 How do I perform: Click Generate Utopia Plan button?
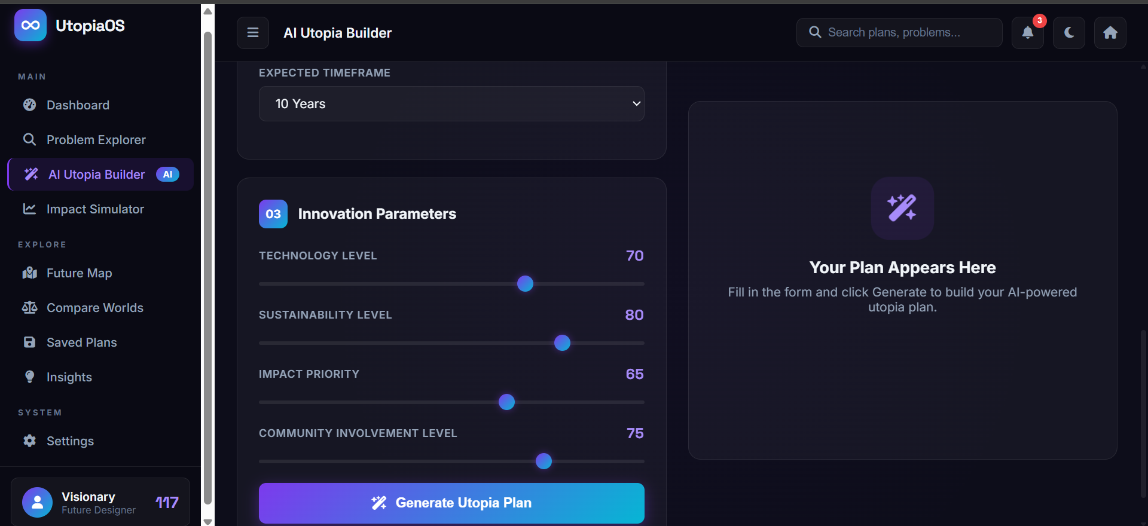[451, 503]
